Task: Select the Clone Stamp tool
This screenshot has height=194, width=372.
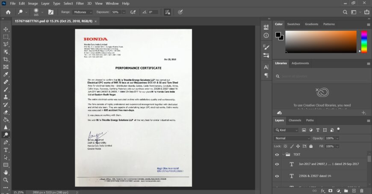Action: pyautogui.click(x=6, y=97)
